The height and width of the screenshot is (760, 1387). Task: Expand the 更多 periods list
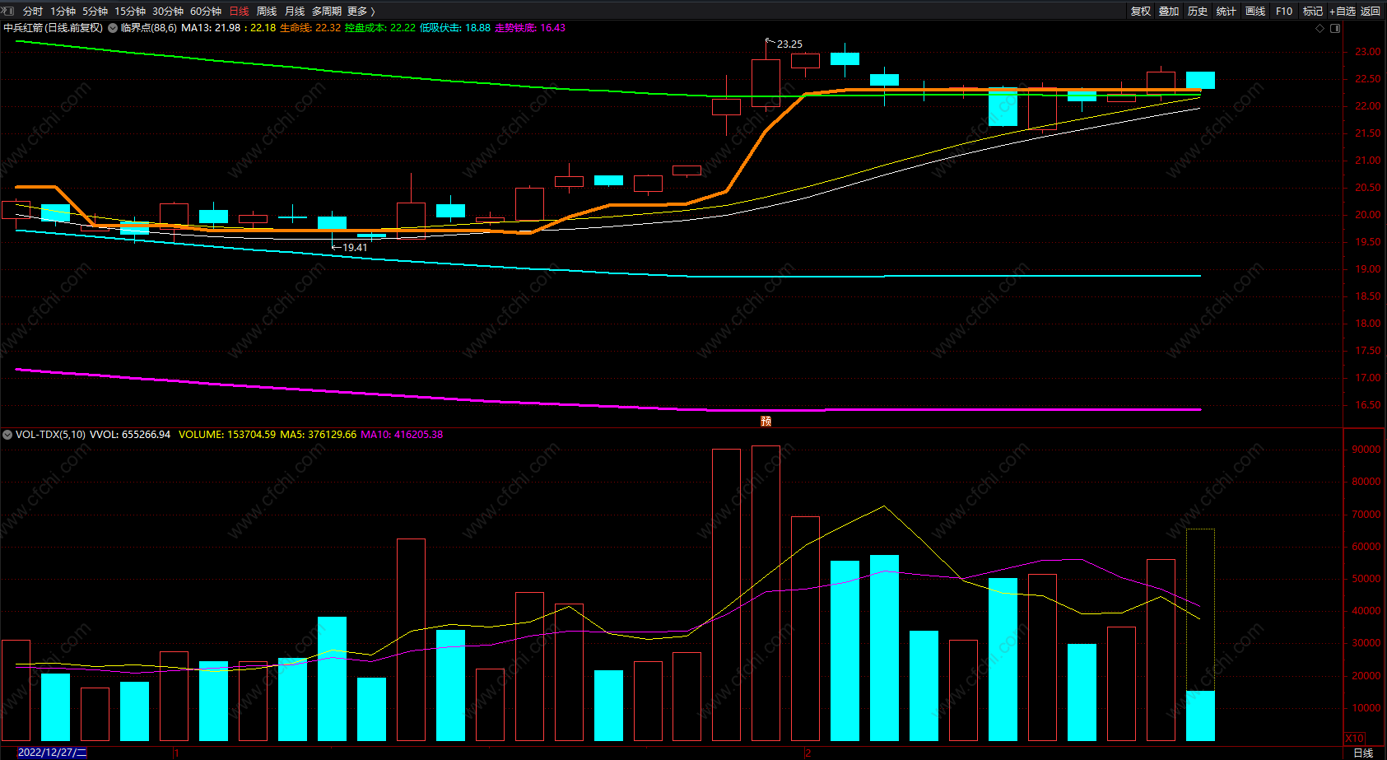tap(361, 12)
